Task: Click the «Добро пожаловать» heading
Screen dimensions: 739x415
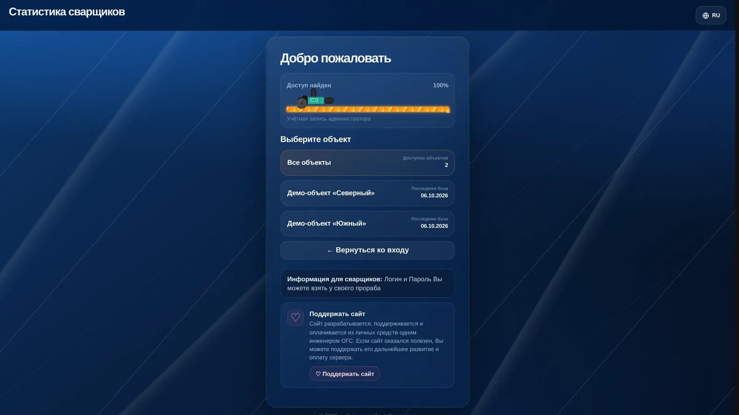Action: point(336,58)
